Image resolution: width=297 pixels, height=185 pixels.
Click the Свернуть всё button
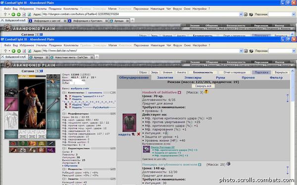[203, 86]
